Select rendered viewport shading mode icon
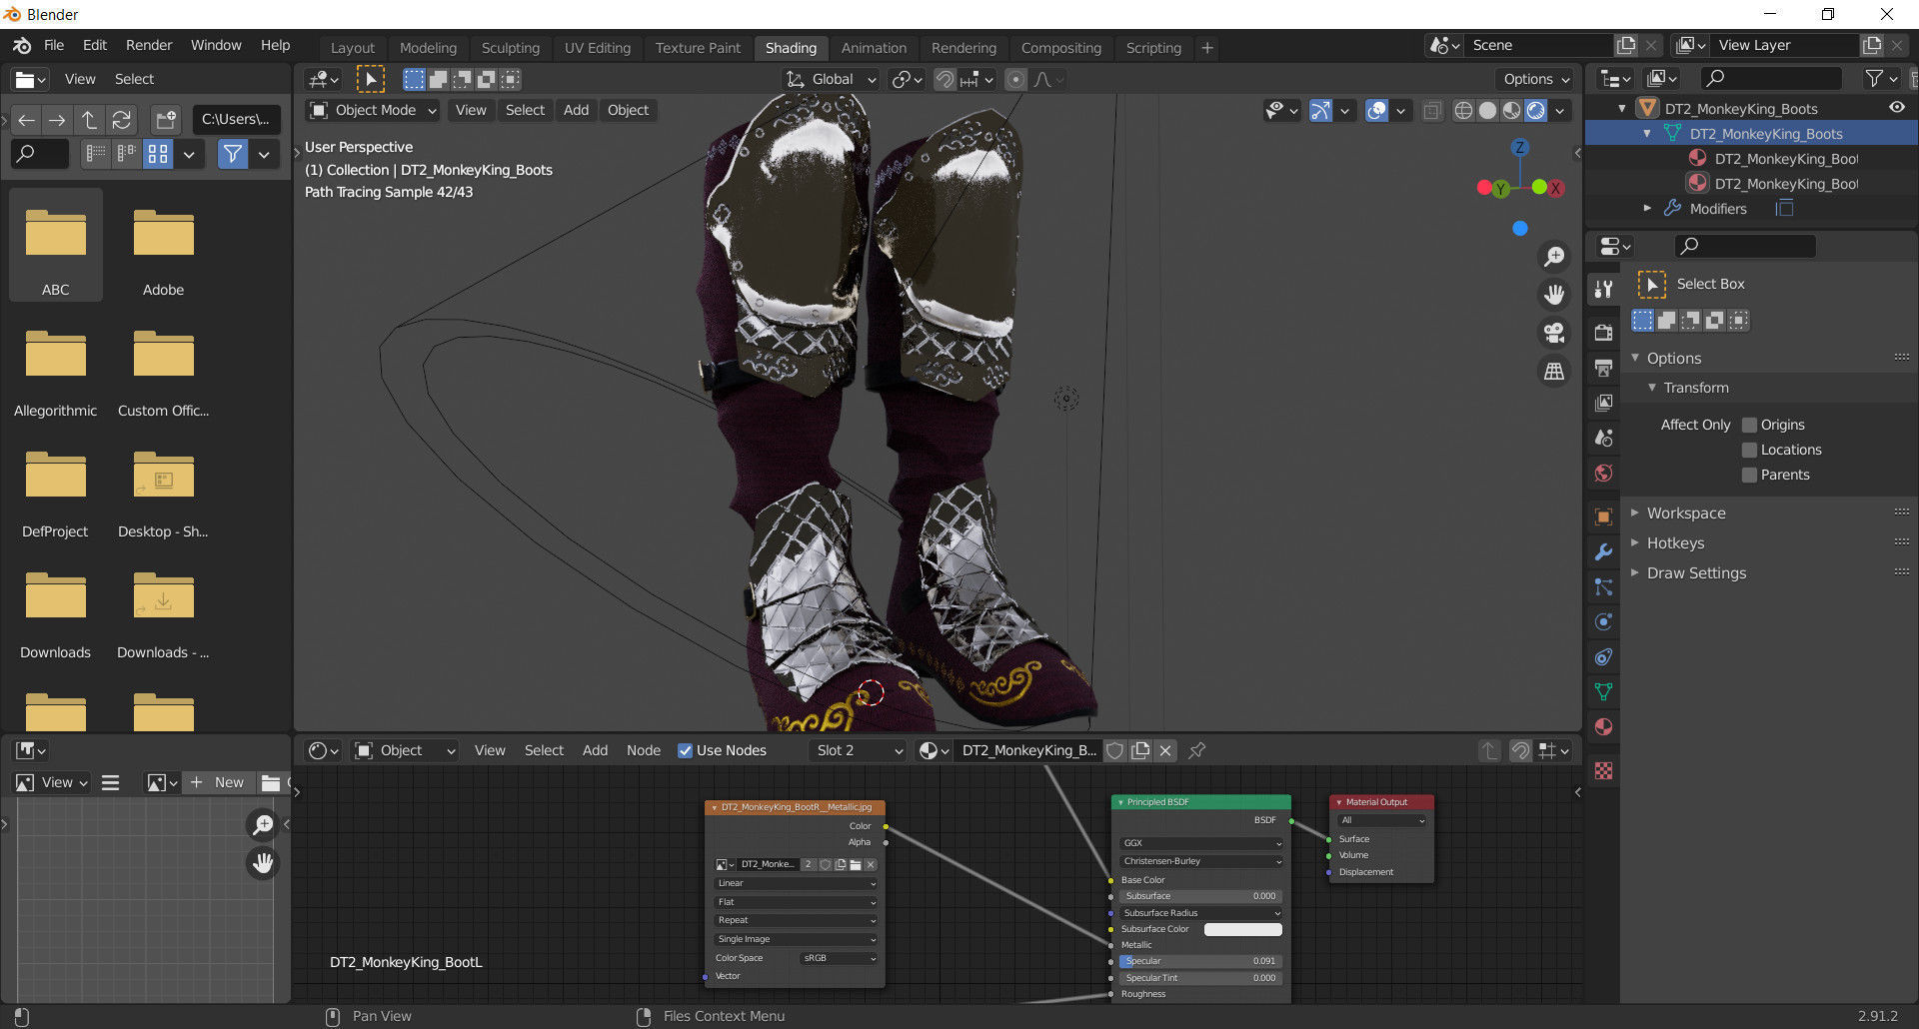Screen dimensions: 1919x1029 click(1536, 111)
